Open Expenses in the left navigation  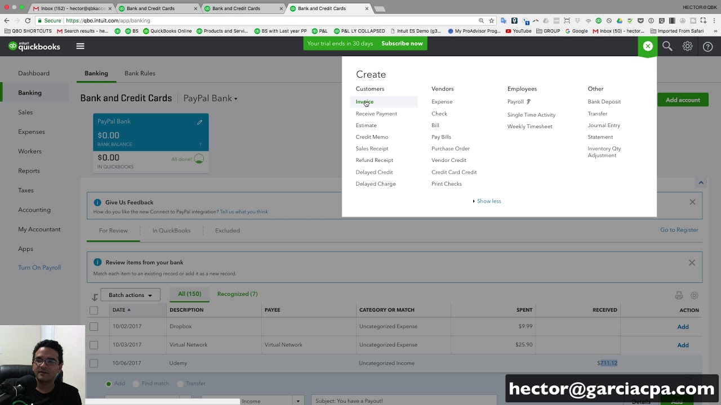32,132
